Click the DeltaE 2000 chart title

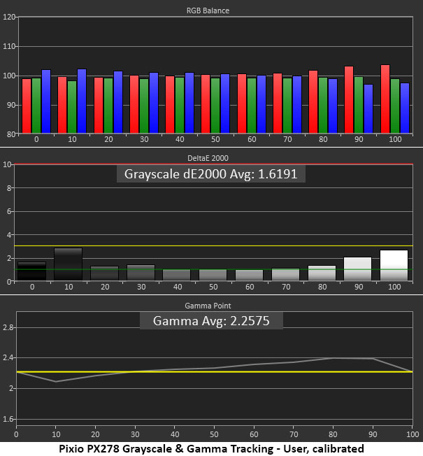[x=208, y=158]
